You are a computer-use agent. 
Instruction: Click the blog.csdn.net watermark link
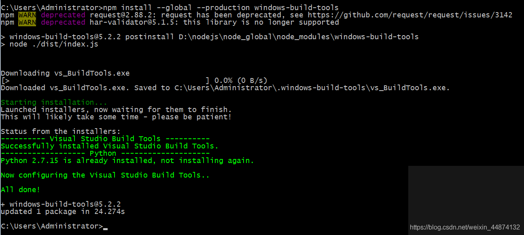click(x=465, y=227)
